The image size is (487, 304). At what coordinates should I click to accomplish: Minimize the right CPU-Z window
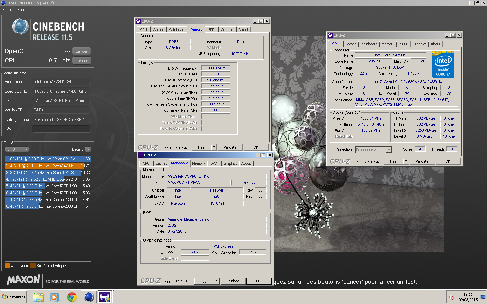coord(448,35)
